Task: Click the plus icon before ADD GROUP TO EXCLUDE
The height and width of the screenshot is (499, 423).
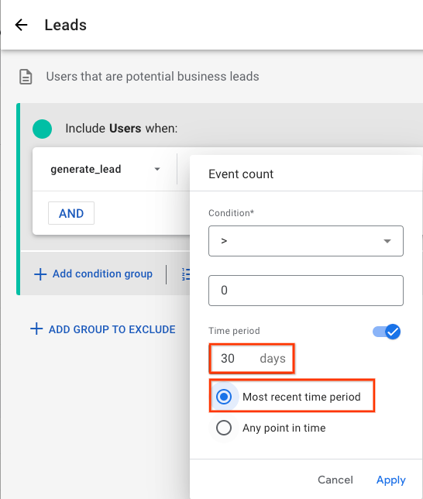Action: pos(36,329)
